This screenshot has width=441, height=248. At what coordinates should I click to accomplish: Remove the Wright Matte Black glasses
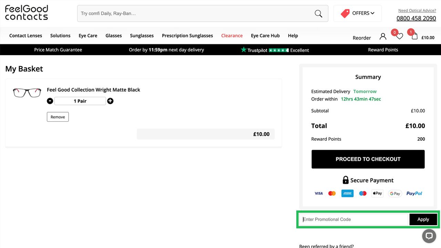click(x=58, y=117)
